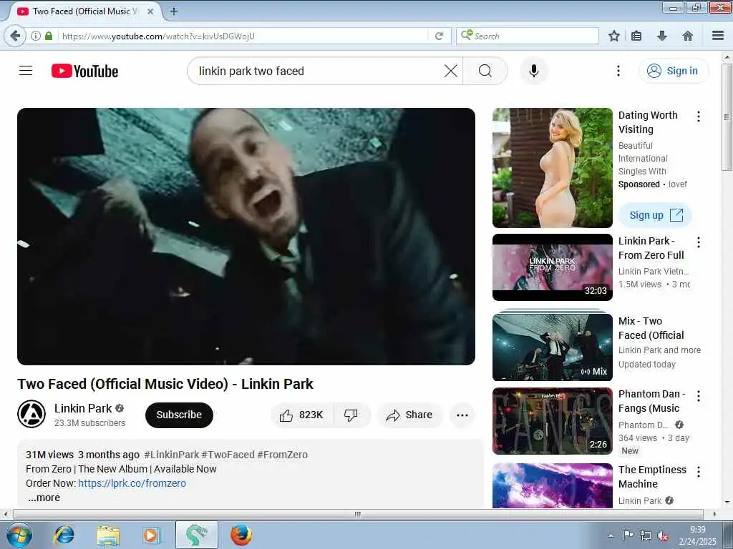Clear the YouTube search box text
This screenshot has width=733, height=549.
click(x=451, y=71)
